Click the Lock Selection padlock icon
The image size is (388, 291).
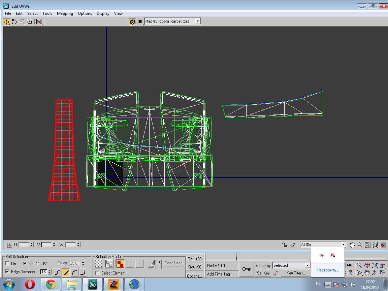[x=285, y=245]
